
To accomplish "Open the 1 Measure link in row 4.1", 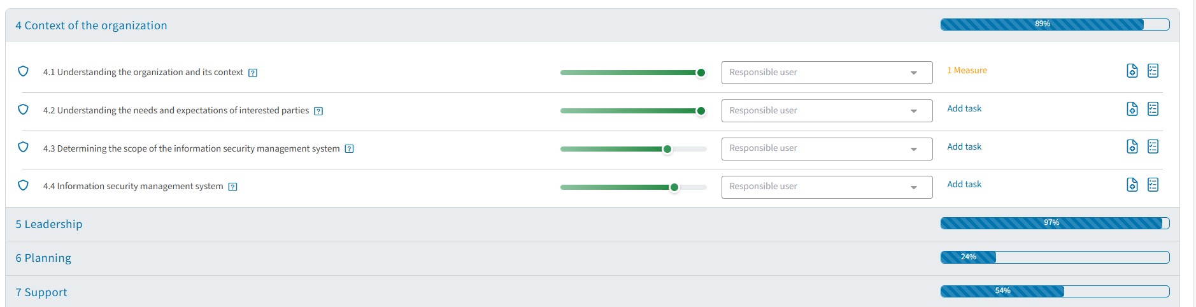I will click(x=967, y=71).
